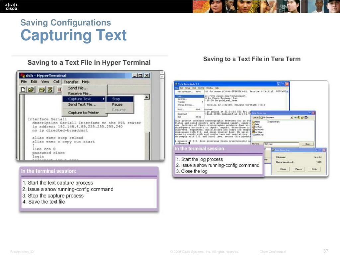Click the HyperTerminal title bar app icon
The width and height of the screenshot is (340, 255).
[x=23, y=75]
